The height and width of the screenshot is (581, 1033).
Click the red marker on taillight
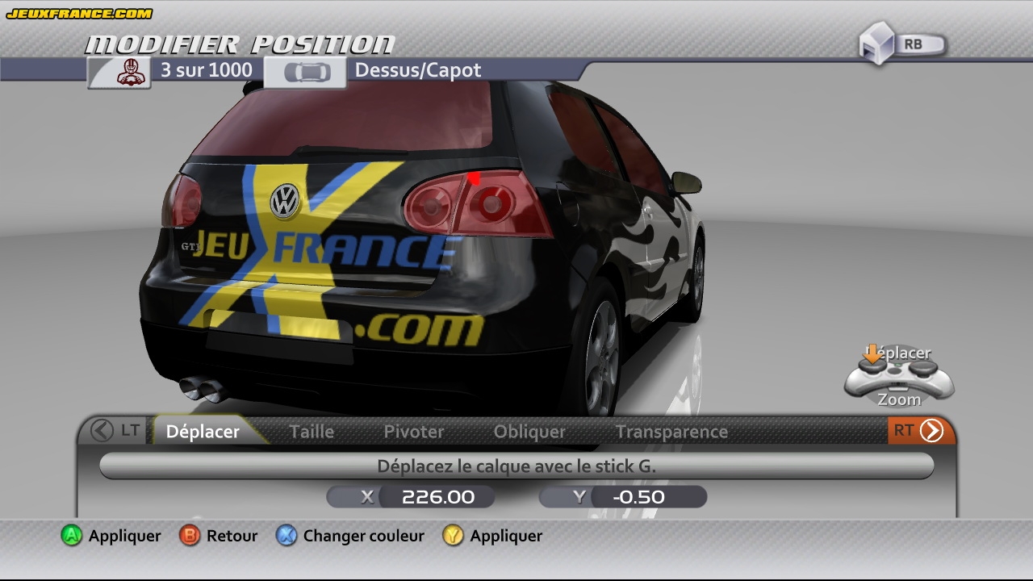[x=474, y=178]
